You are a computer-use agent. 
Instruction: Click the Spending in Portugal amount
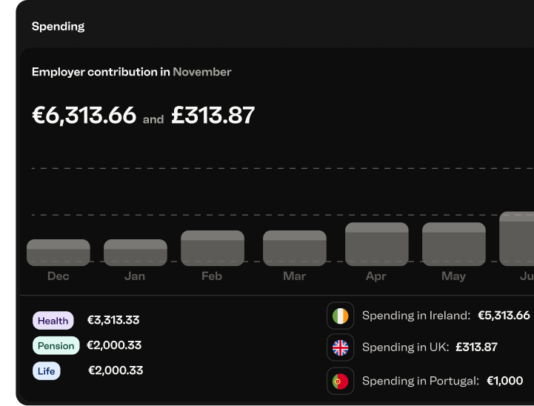504,381
